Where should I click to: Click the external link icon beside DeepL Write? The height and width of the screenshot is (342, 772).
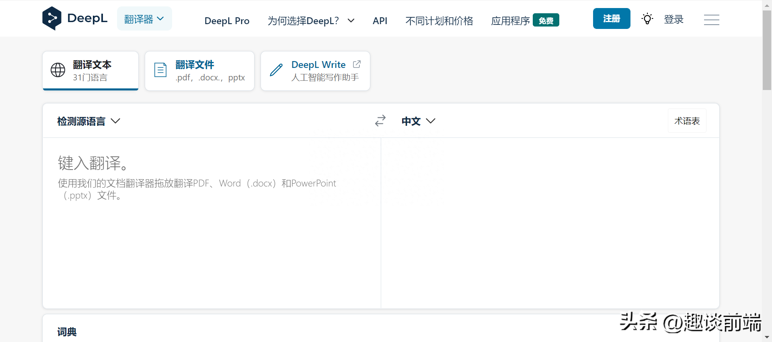point(357,64)
